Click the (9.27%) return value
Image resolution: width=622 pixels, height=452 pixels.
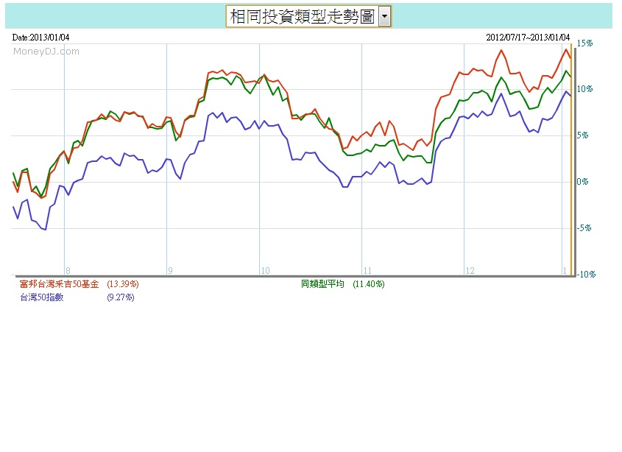tap(121, 297)
